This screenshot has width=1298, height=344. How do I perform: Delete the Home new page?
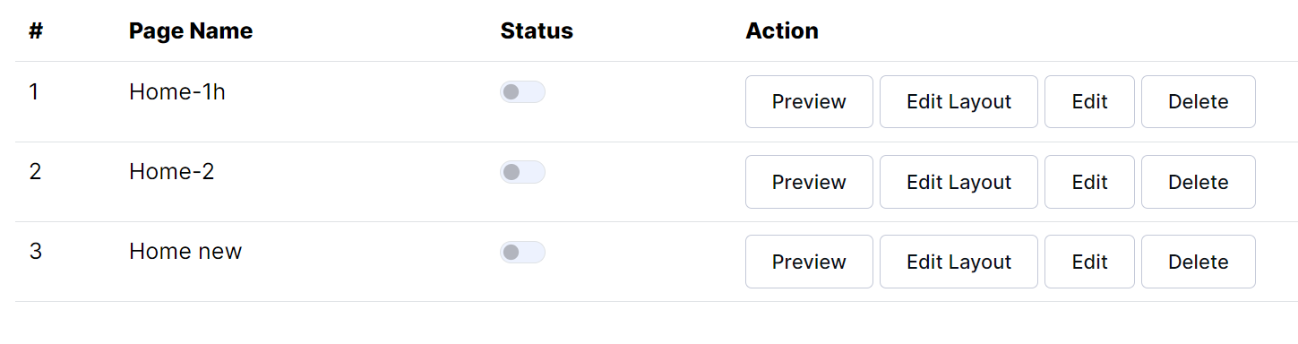pyautogui.click(x=1198, y=262)
